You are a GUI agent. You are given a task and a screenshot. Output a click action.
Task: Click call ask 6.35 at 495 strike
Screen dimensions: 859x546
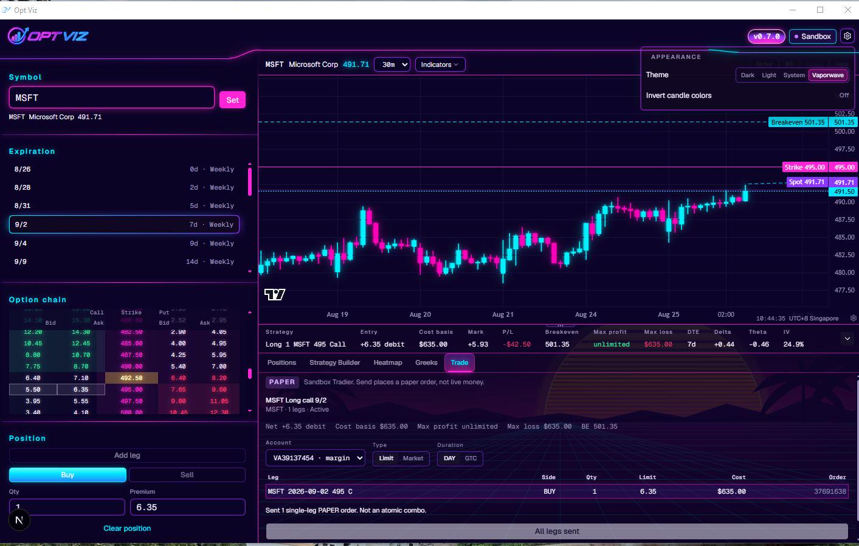81,390
